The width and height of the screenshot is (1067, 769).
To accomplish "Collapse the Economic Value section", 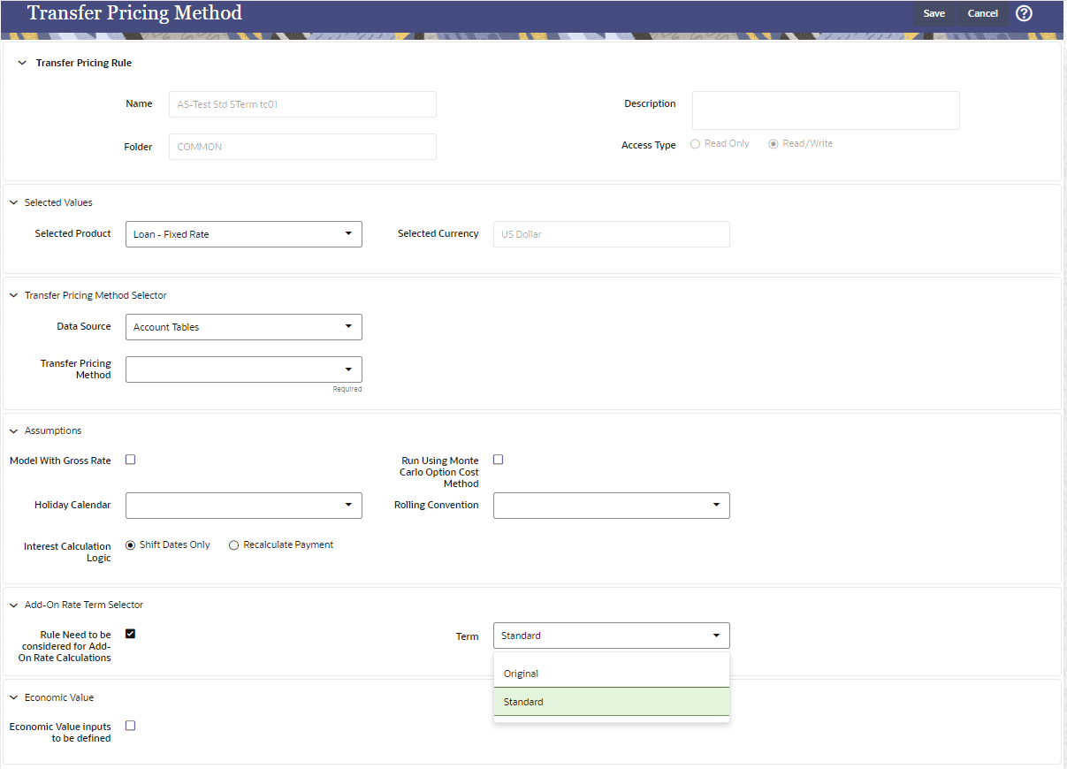I will pyautogui.click(x=13, y=697).
